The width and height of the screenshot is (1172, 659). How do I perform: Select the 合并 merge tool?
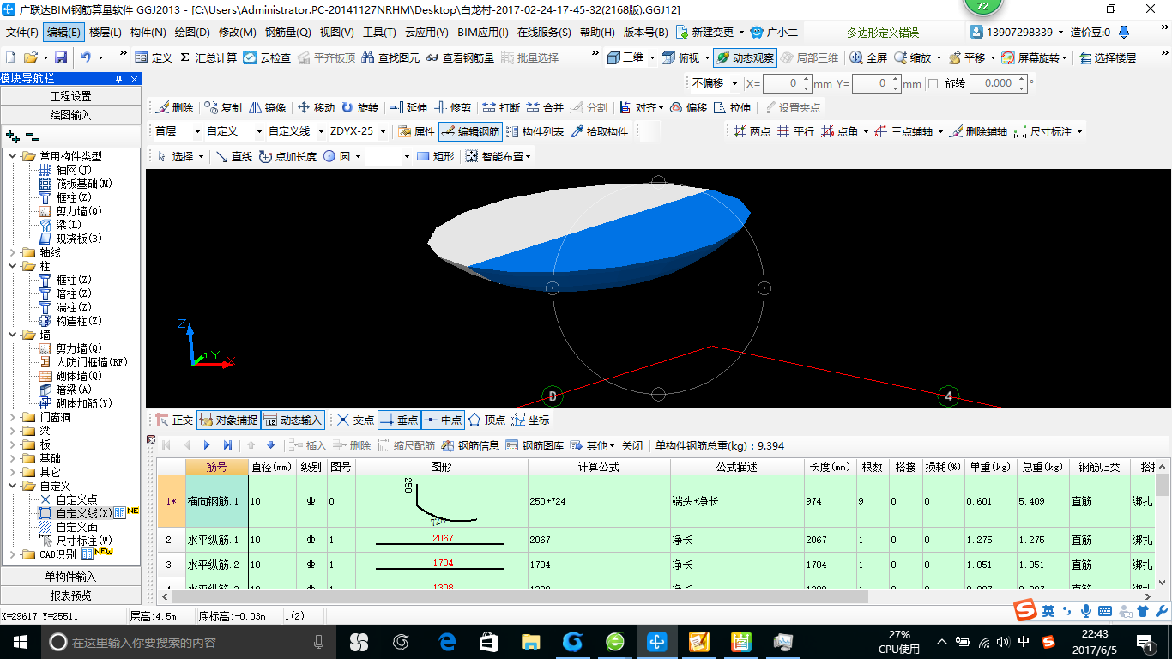pyautogui.click(x=545, y=107)
